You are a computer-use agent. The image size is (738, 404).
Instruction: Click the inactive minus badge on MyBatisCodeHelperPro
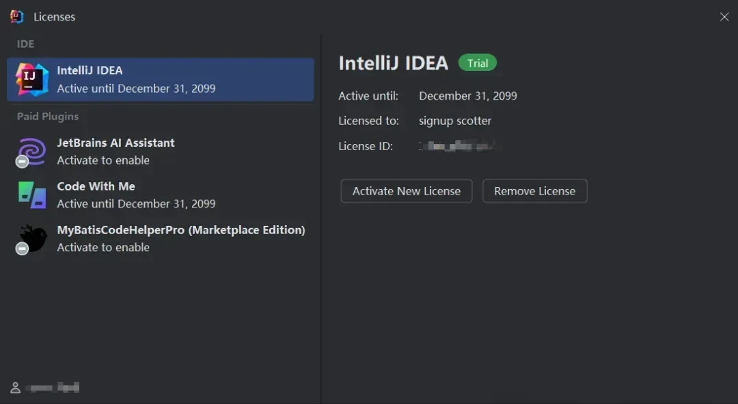pyautogui.click(x=22, y=249)
